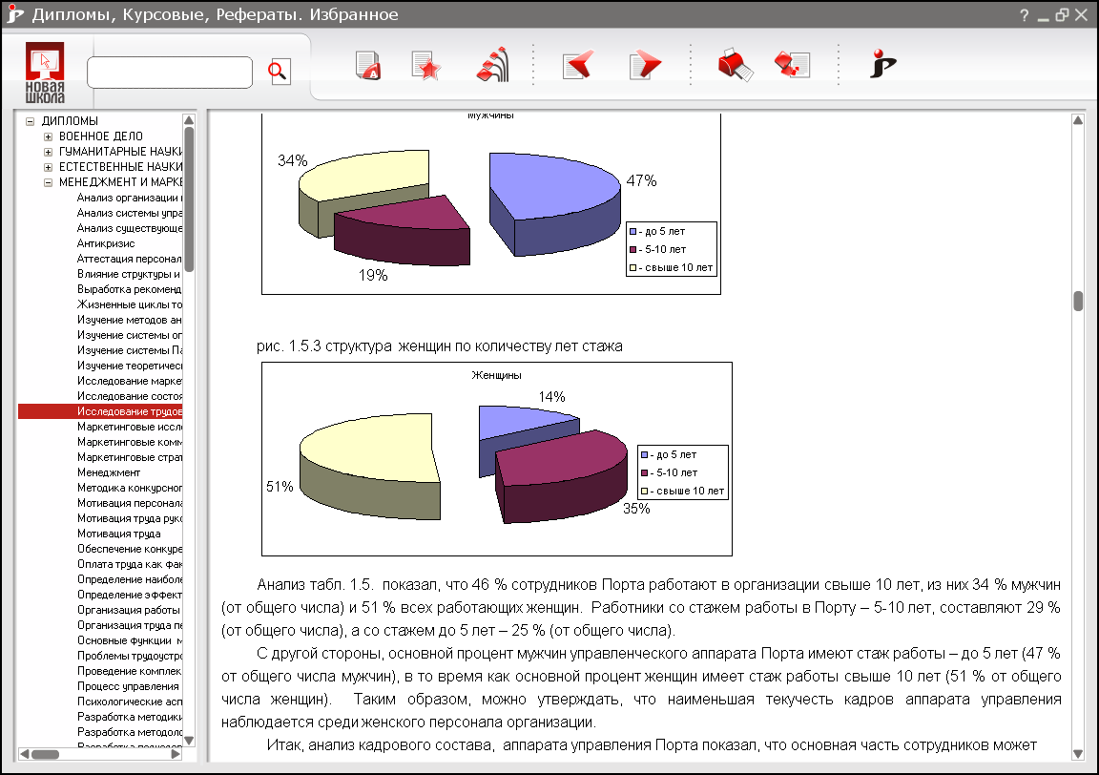This screenshot has height=775, width=1099.
Task: Expand the ГУМАНИТАРНЫЕ НАУКИ category
Action: click(48, 152)
